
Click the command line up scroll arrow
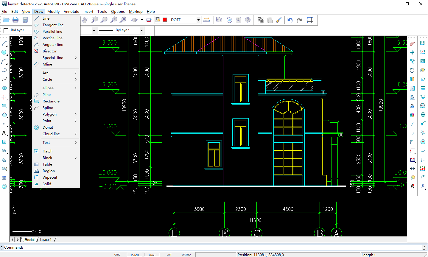tap(424, 246)
